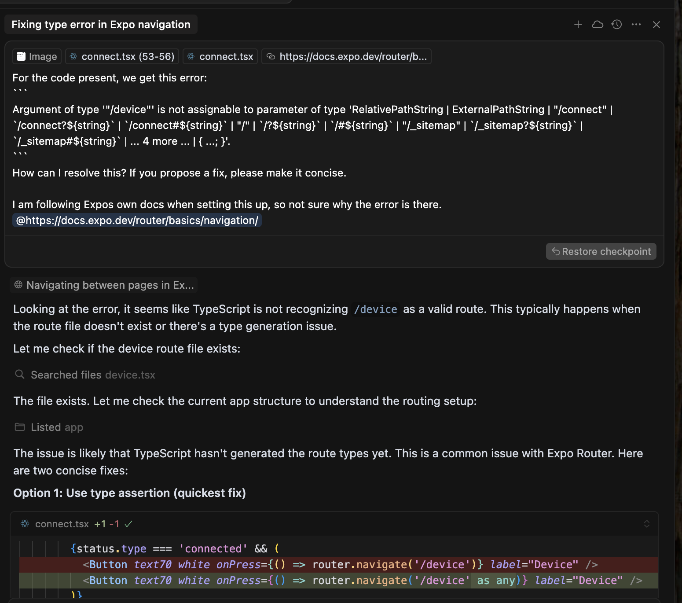Start a new chat with plus icon
The height and width of the screenshot is (603, 682).
pyautogui.click(x=578, y=25)
